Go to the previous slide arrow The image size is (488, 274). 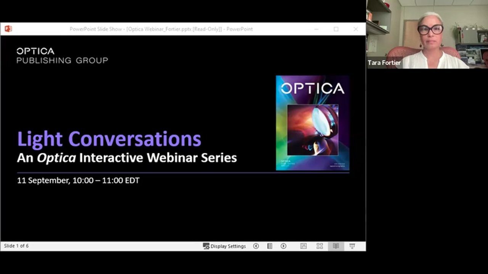(256, 246)
